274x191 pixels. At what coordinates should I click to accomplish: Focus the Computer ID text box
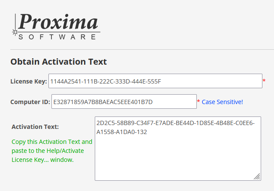coord(124,101)
